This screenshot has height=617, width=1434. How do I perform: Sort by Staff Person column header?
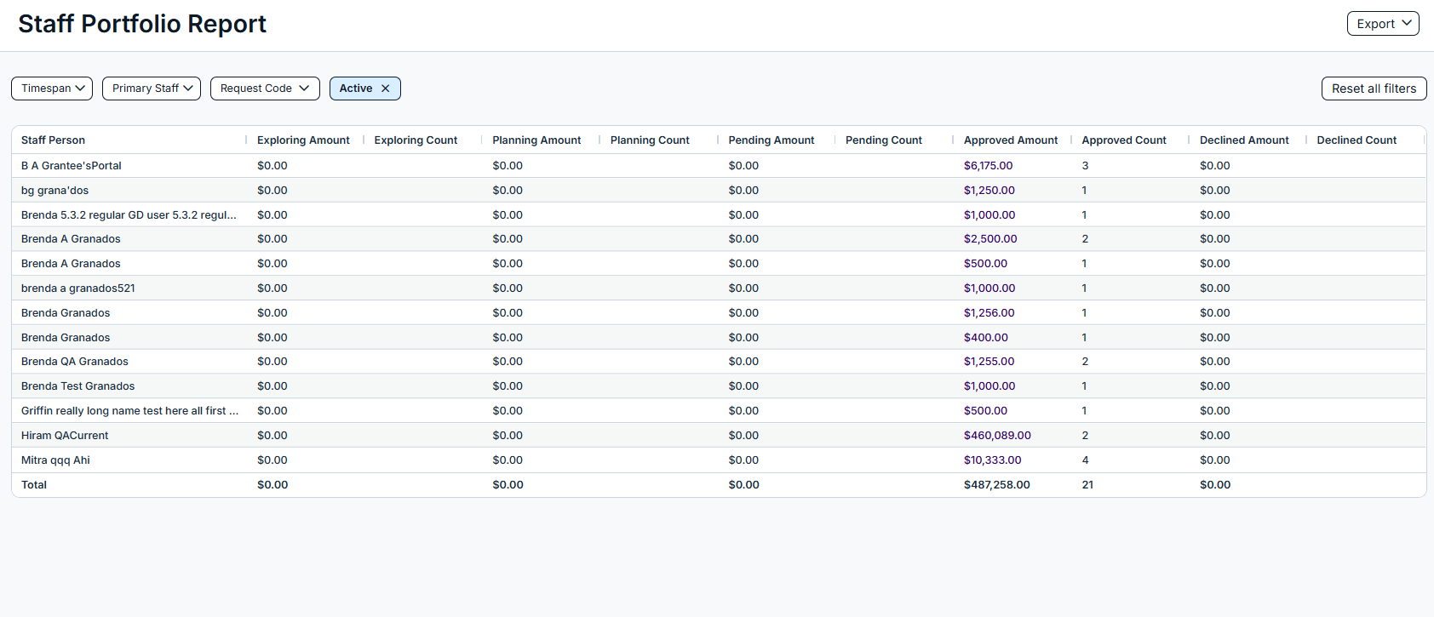click(53, 140)
